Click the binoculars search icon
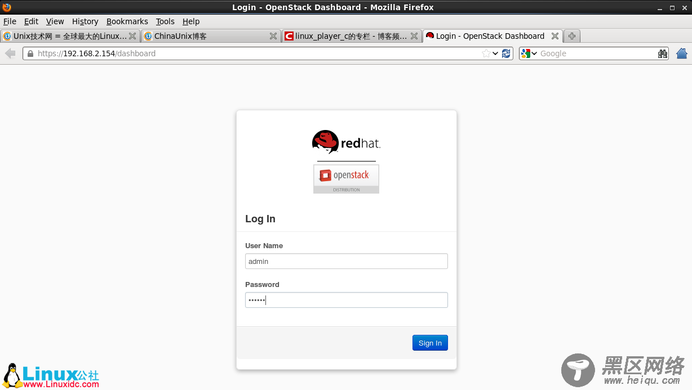 click(663, 53)
